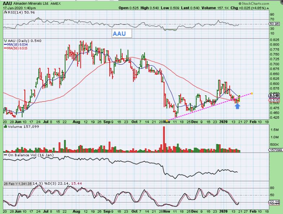
Task: Click the 500K volume axis label
Action: [x=274, y=145]
